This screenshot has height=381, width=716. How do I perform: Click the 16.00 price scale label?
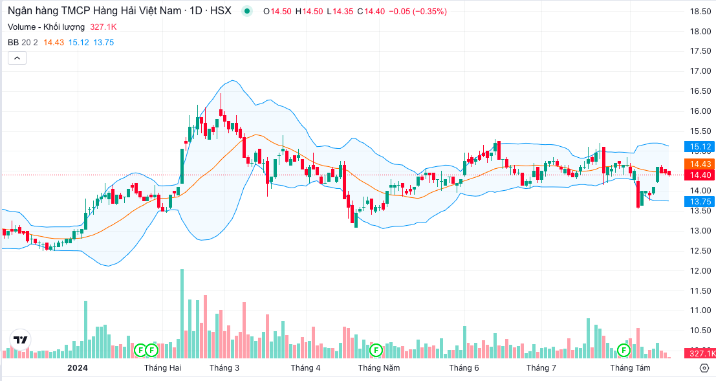click(700, 111)
